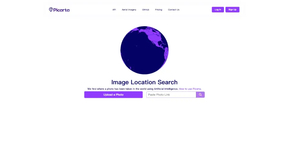This screenshot has height=163, width=289.
Task: Click the Log In button
Action: point(218,10)
